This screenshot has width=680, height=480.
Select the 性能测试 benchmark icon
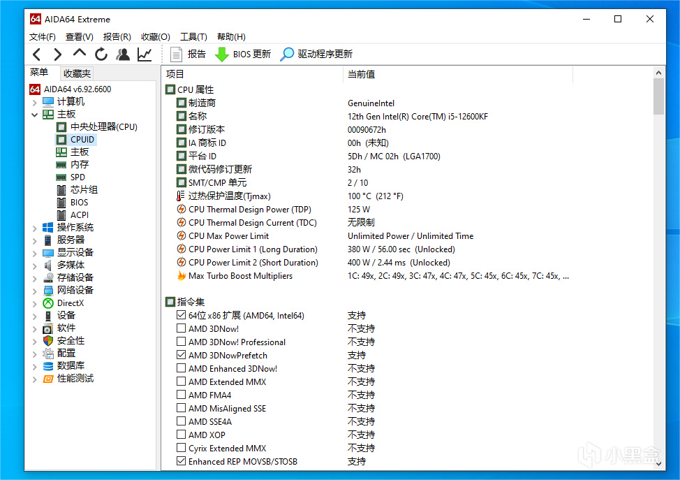(48, 379)
